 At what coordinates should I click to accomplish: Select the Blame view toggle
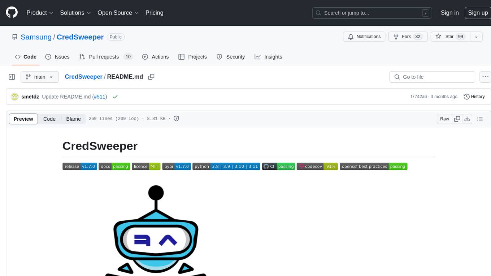click(x=73, y=119)
